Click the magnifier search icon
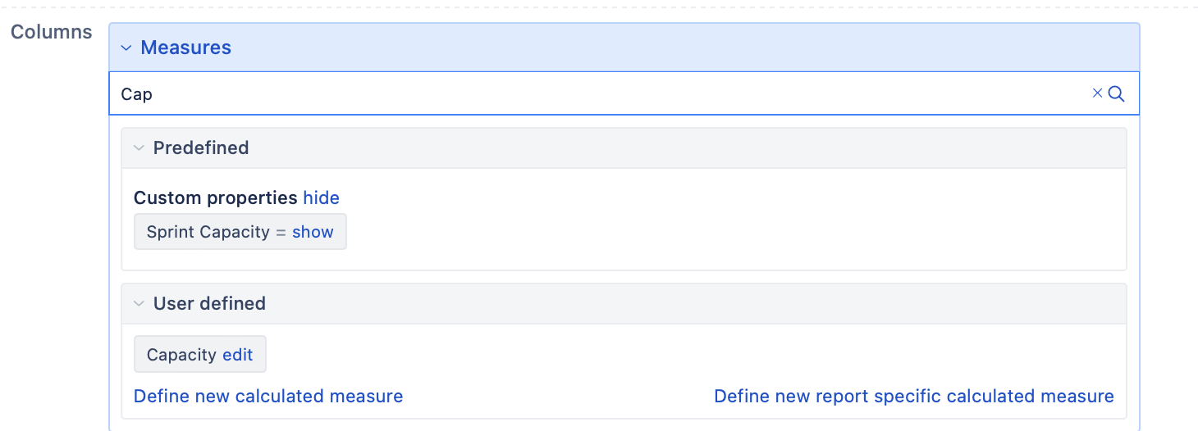 1116,93
